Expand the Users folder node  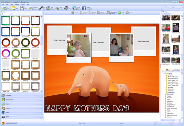click(164, 112)
